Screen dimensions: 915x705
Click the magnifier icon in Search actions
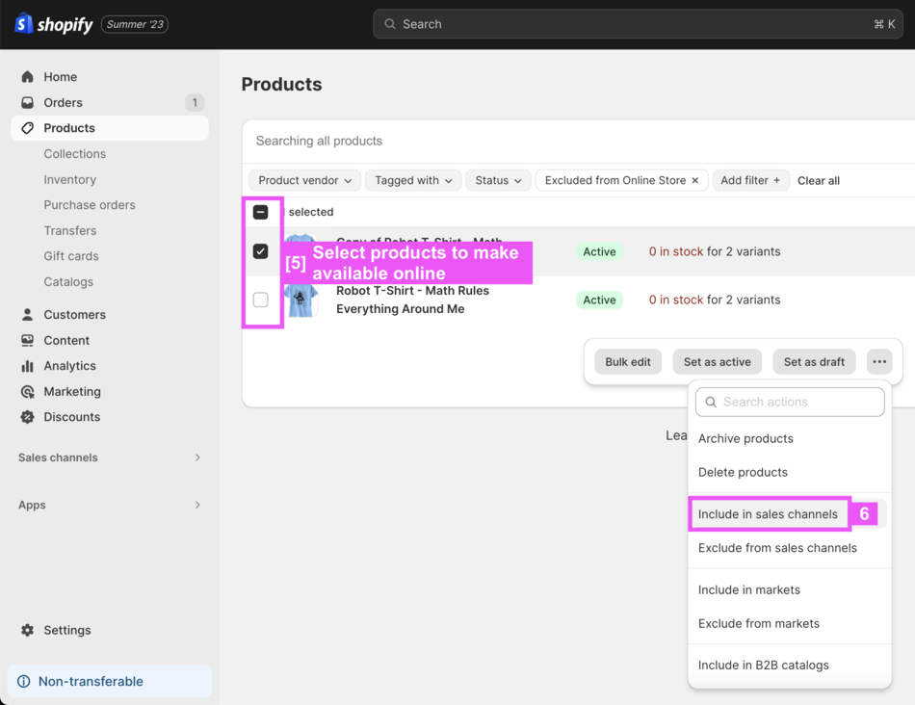[x=711, y=403]
